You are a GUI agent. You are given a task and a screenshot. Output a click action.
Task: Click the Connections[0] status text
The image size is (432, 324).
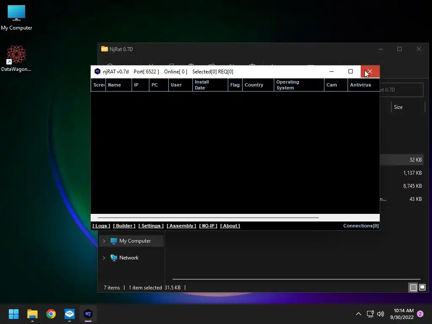click(361, 226)
